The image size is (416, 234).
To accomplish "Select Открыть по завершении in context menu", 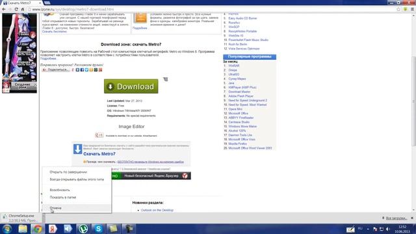I will pyautogui.click(x=68, y=172).
